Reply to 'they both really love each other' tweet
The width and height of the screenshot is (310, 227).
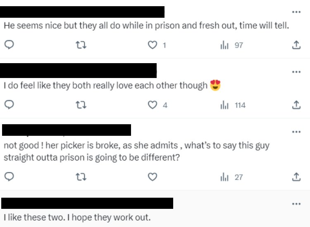[x=9, y=104]
